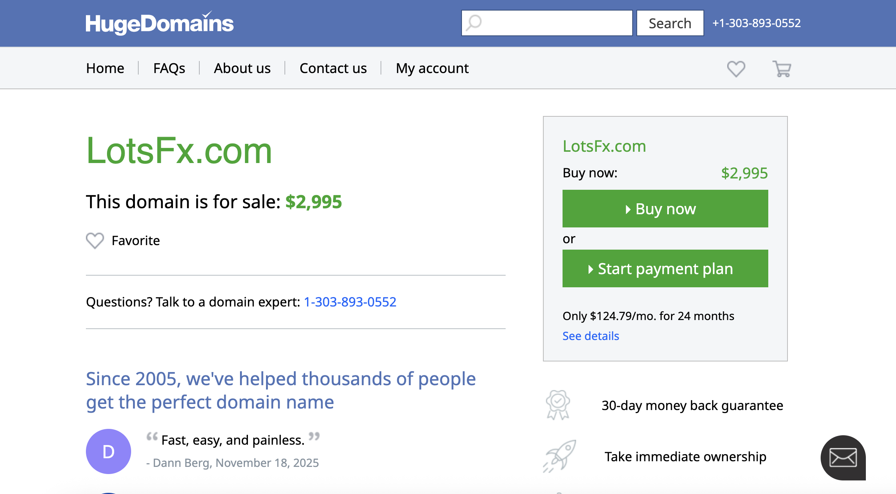Image resolution: width=896 pixels, height=494 pixels.
Task: Click the rocket immediate ownership icon
Action: 560,456
